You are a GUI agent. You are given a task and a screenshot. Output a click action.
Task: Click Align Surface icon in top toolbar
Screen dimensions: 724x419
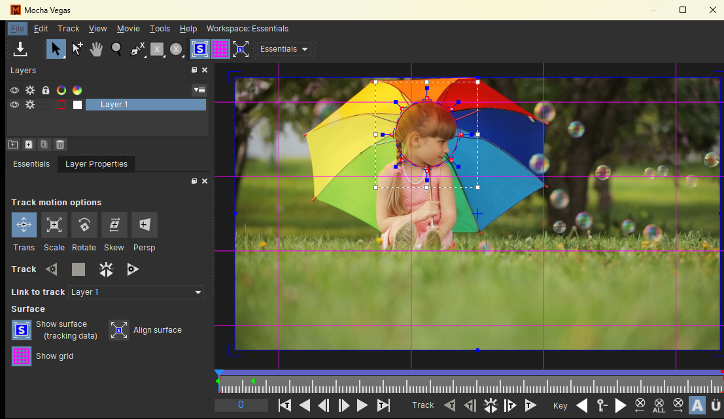[241, 49]
